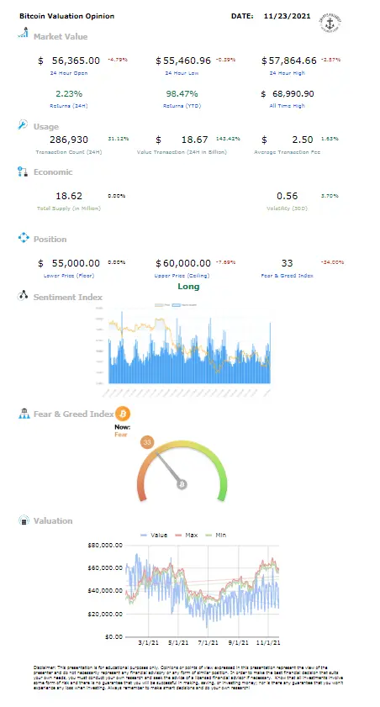Click the Lower Price (Floor) label

[x=68, y=275]
